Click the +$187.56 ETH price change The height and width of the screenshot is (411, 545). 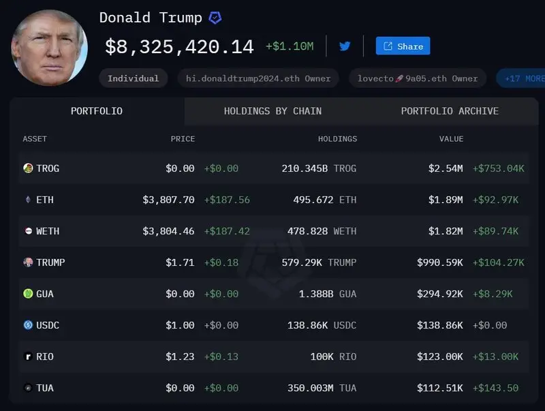[227, 200]
